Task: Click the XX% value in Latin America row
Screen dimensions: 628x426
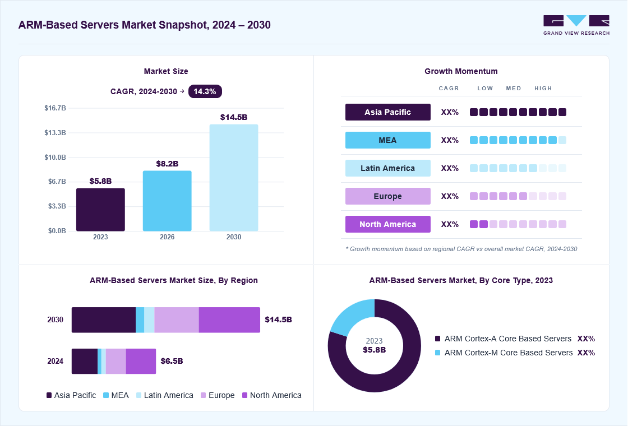Action: (450, 169)
